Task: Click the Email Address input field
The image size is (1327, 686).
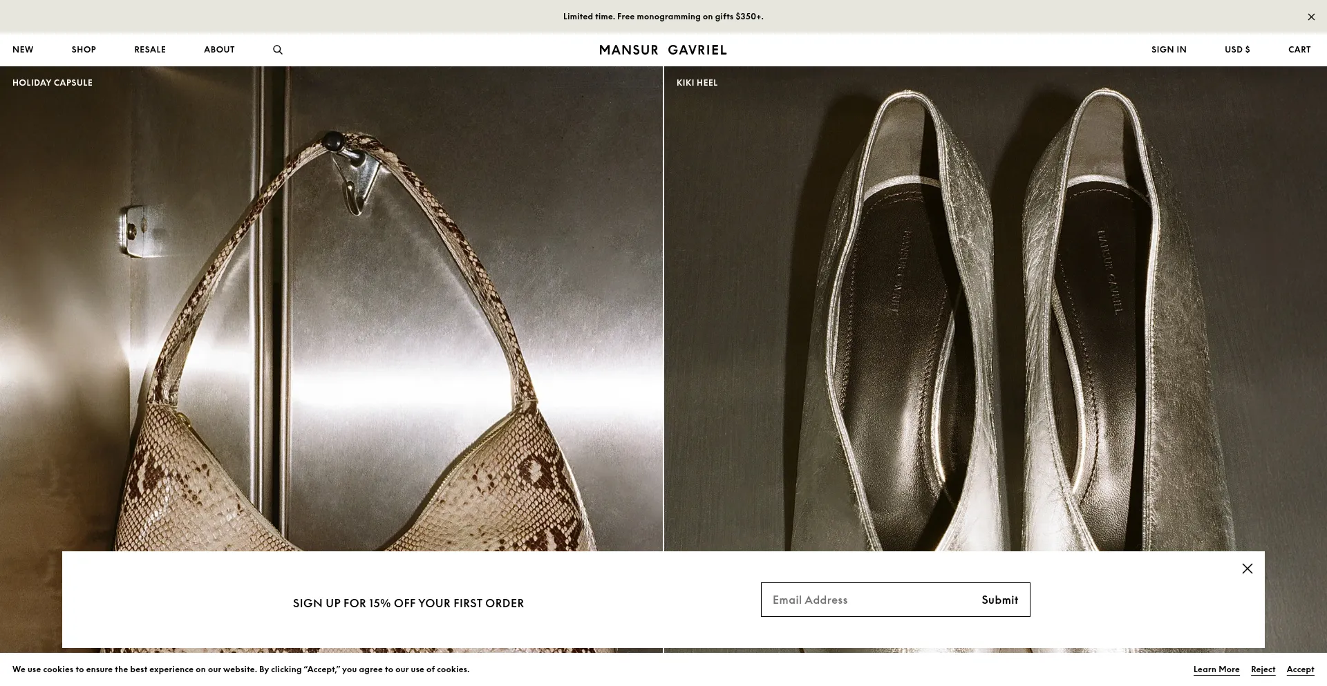Action: (x=867, y=600)
